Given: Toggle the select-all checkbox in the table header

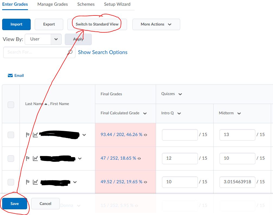Looking at the screenshot, I should [x=11, y=105].
